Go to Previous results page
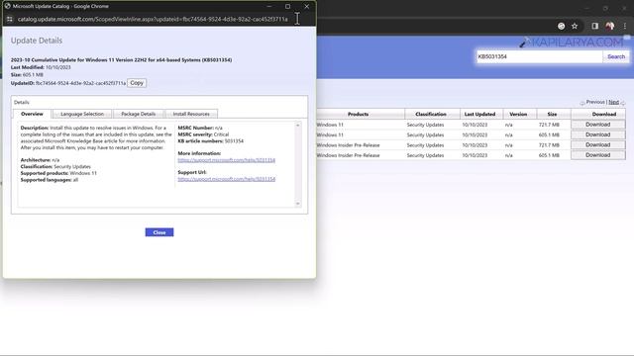The image size is (634, 356). click(595, 102)
